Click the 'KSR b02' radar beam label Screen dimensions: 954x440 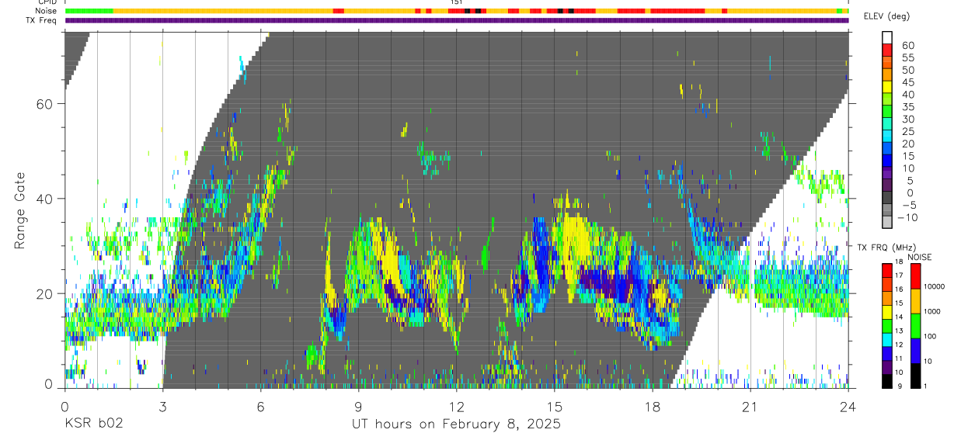click(x=94, y=424)
